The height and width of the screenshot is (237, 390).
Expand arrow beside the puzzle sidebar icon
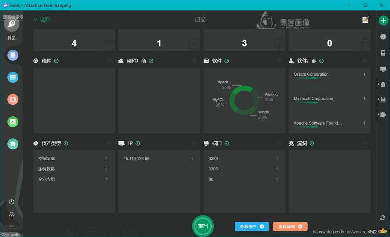pos(378,115)
